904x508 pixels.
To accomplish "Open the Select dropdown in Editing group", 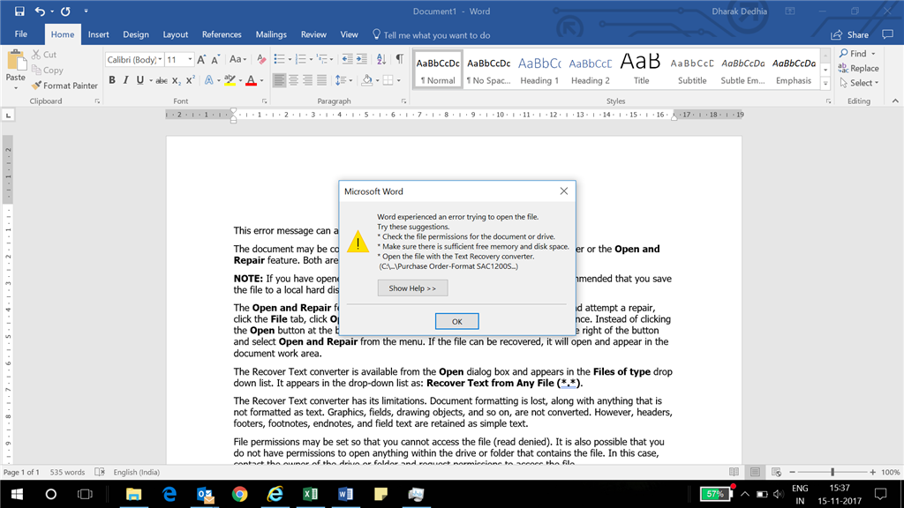I will pos(859,83).
